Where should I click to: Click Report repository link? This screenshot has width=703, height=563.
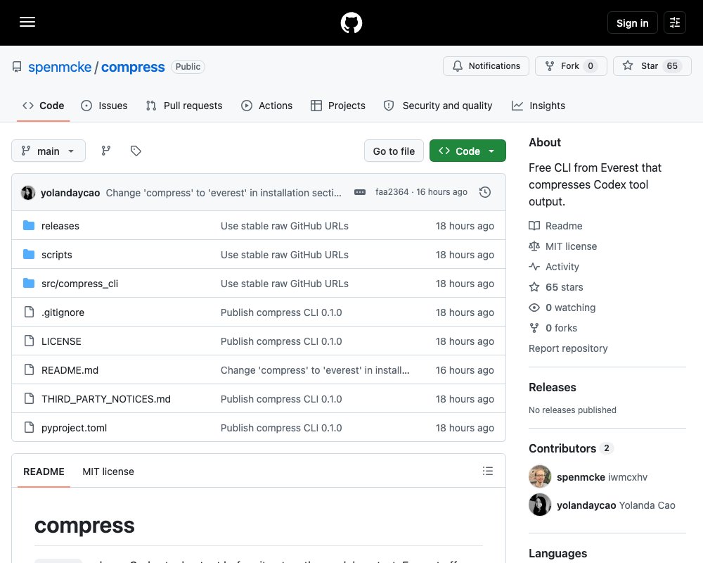[568, 348]
